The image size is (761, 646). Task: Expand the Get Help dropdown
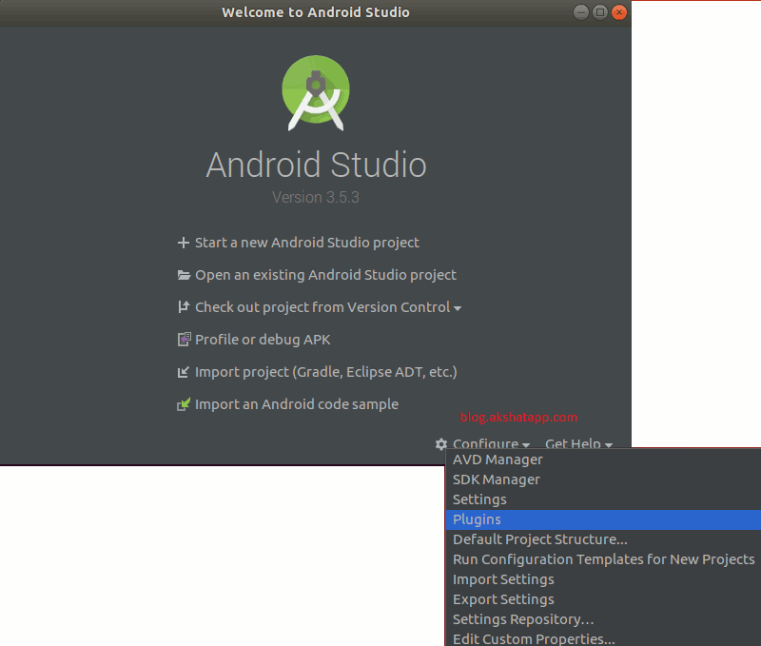coord(578,443)
